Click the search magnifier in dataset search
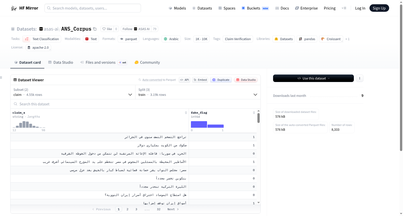The height and width of the screenshot is (216, 403). 16,104
